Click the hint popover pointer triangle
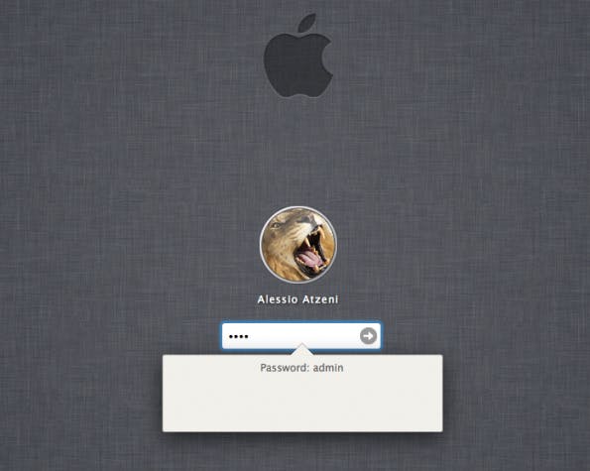 point(301,349)
